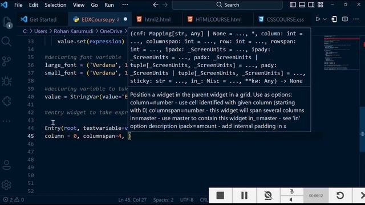The width and height of the screenshot is (365, 205).
Task: Toggle the secondary side bar layout icon
Action: click(311, 5)
